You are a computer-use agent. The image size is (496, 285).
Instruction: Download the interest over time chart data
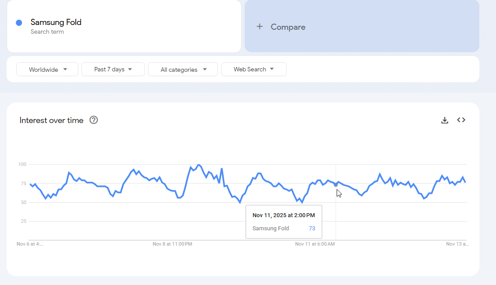coord(445,120)
